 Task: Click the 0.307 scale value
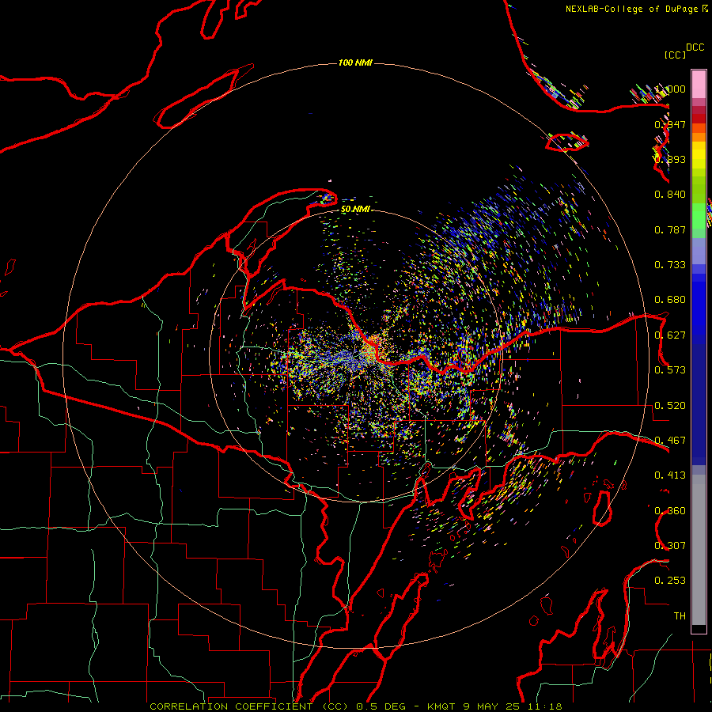click(670, 546)
